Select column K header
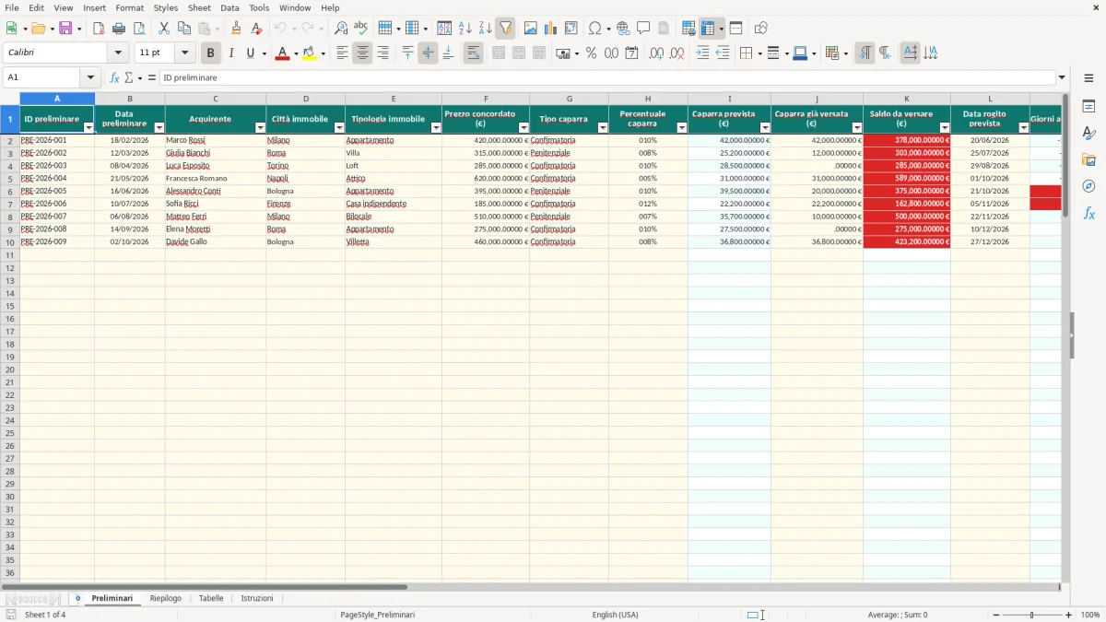This screenshot has height=622, width=1106. tap(906, 99)
